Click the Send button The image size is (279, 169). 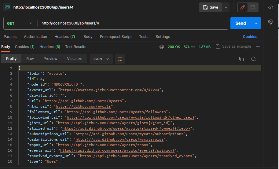tap(240, 23)
